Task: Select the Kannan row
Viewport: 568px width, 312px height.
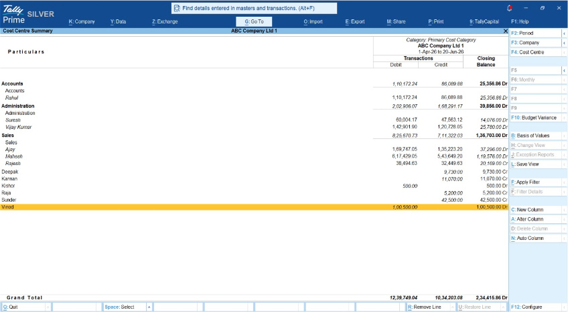Action: click(x=254, y=179)
